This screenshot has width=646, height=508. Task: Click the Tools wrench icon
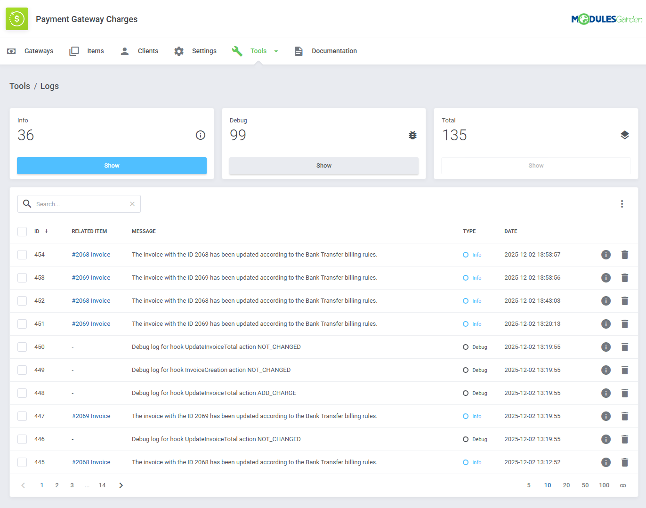[x=236, y=50]
